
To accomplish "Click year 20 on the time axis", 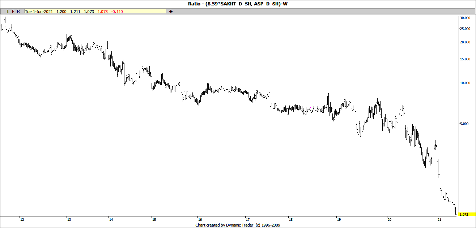I will click(389, 219).
